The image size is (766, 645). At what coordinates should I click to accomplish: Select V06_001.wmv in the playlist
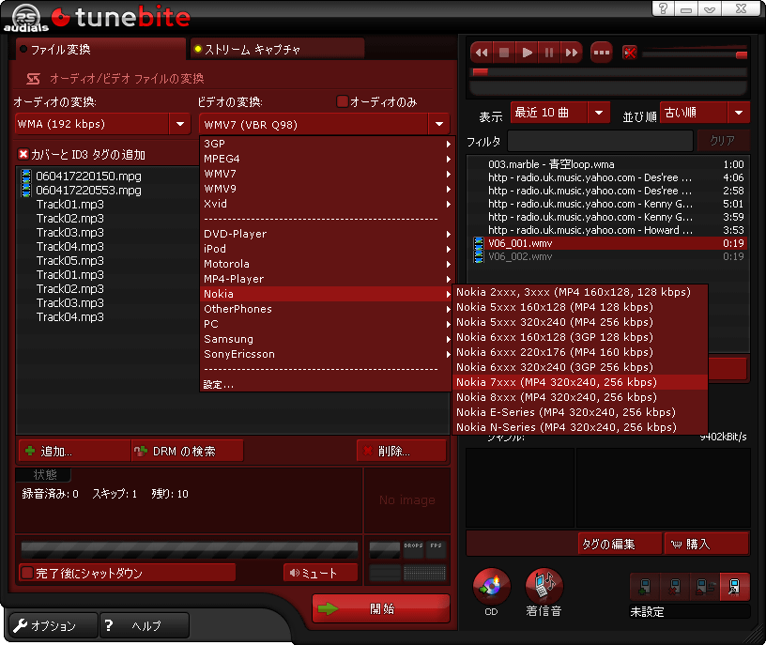608,243
